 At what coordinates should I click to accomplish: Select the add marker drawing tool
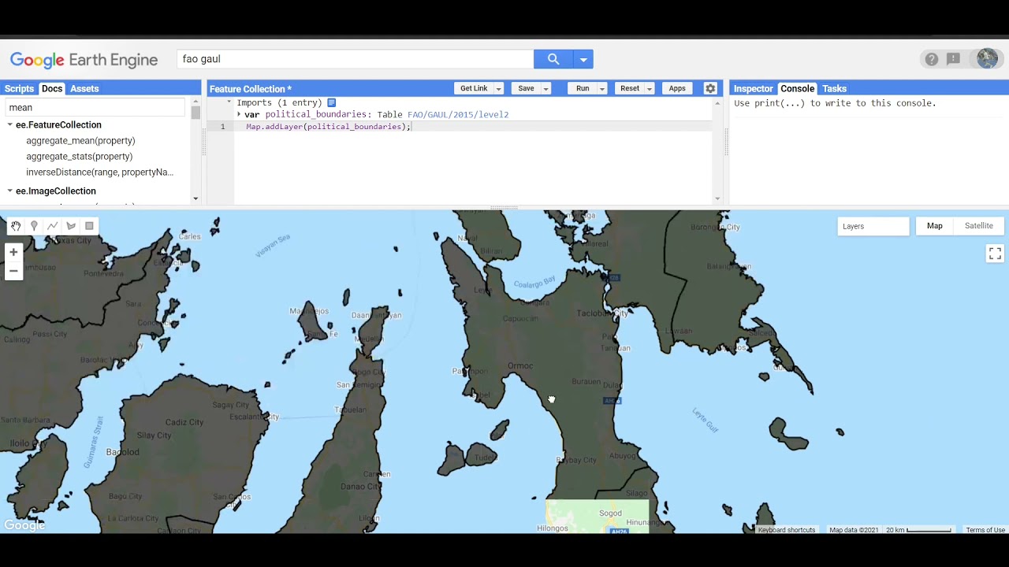(34, 226)
